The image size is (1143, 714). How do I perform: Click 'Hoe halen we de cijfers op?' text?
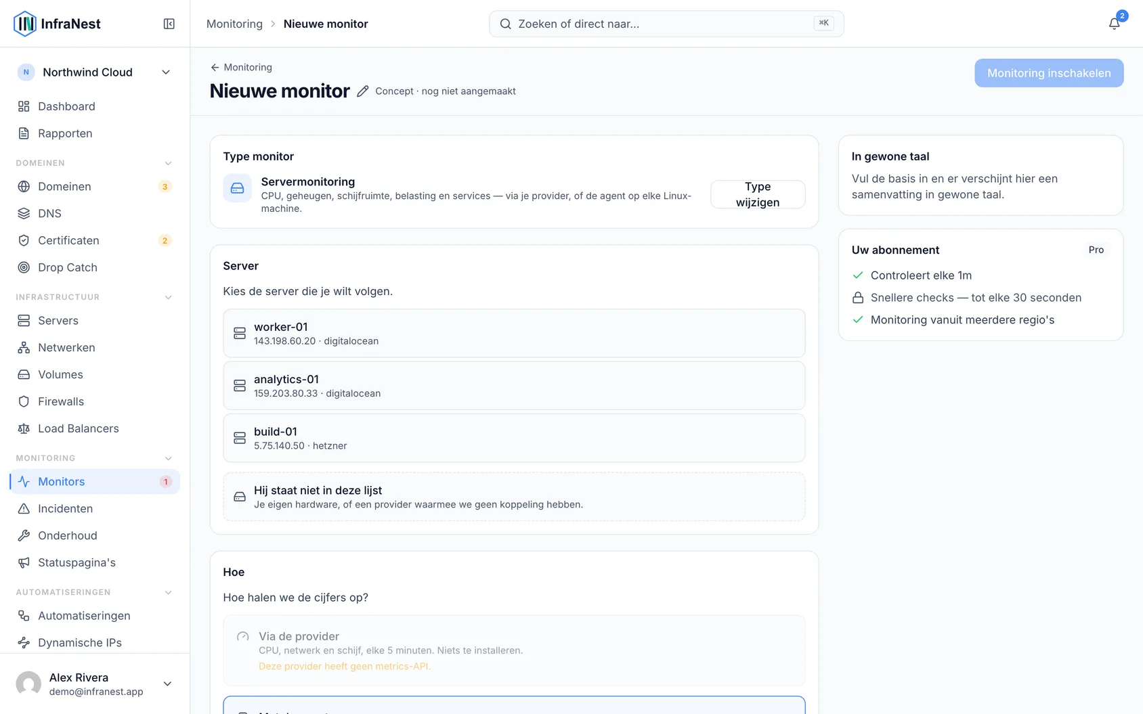coord(296,598)
